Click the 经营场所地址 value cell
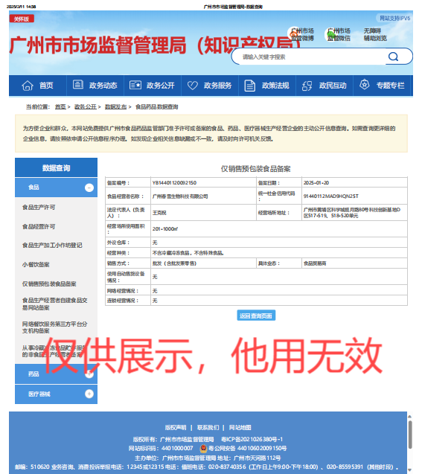The image size is (422, 474). coord(354,213)
